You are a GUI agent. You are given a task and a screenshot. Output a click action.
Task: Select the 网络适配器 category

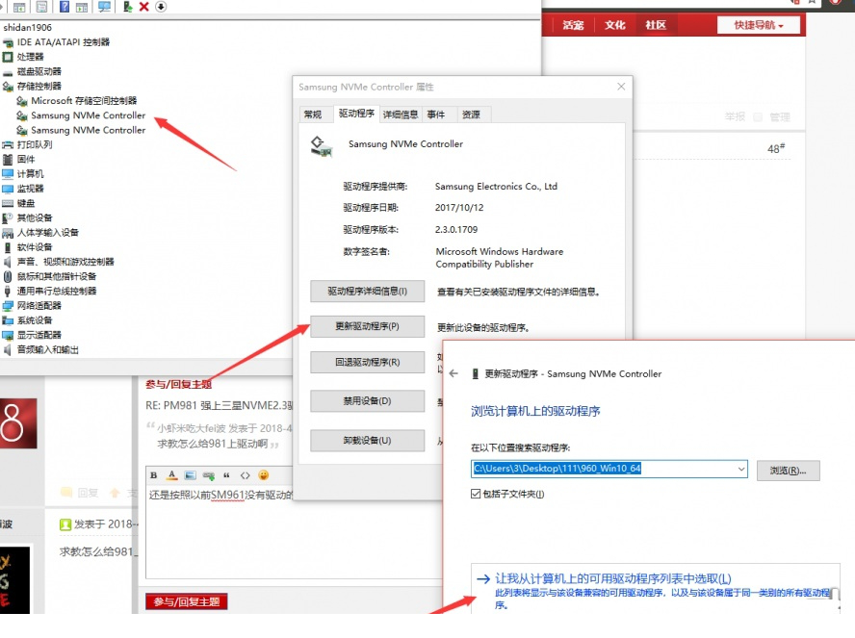tap(39, 306)
